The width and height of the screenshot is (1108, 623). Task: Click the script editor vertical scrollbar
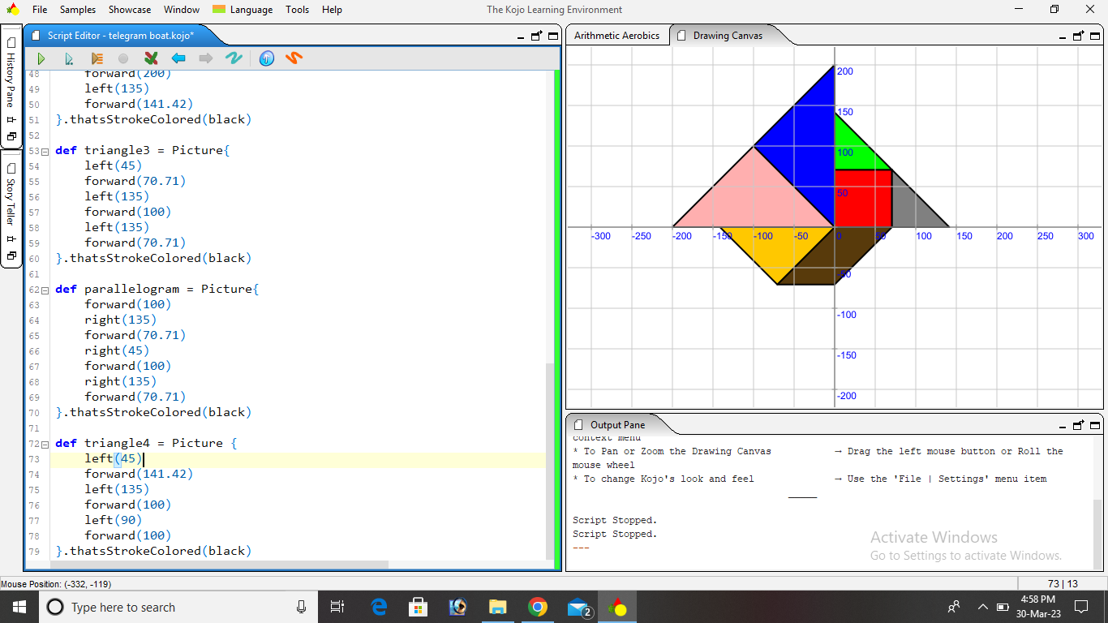[550, 460]
